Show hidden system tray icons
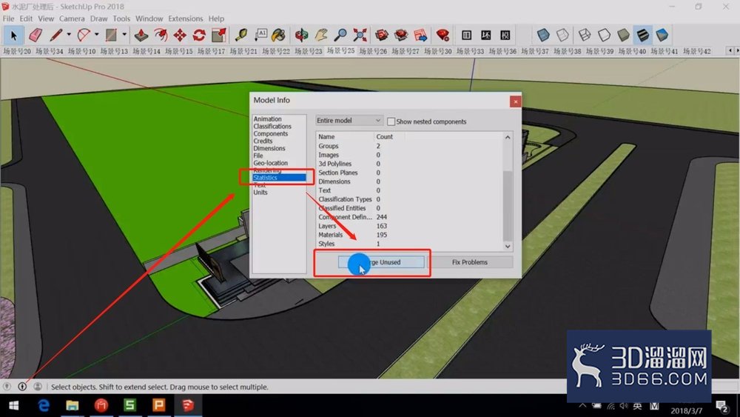 [x=582, y=406]
